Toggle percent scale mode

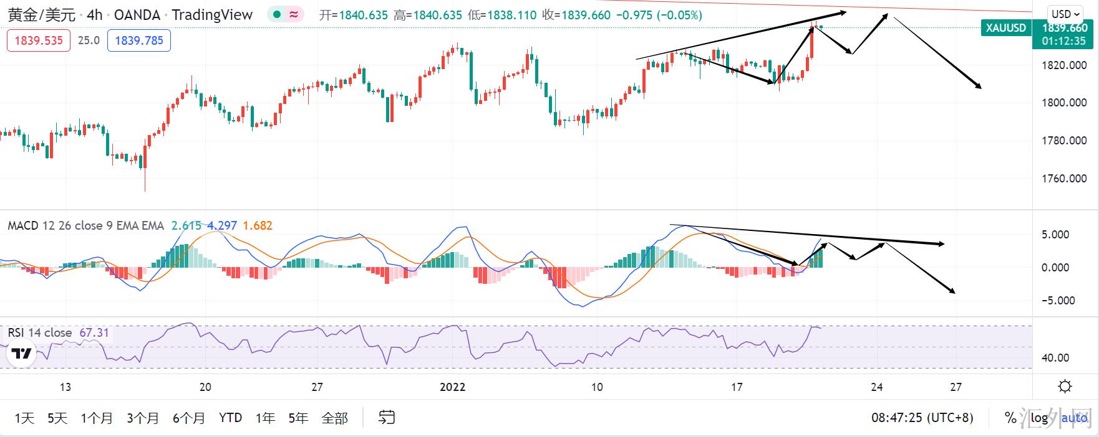[x=1010, y=418]
